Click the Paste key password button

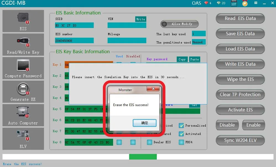pyautogui.click(x=194, y=60)
